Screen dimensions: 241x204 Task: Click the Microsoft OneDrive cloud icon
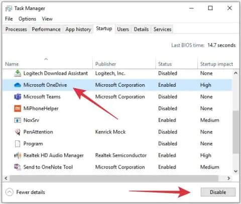(18, 85)
